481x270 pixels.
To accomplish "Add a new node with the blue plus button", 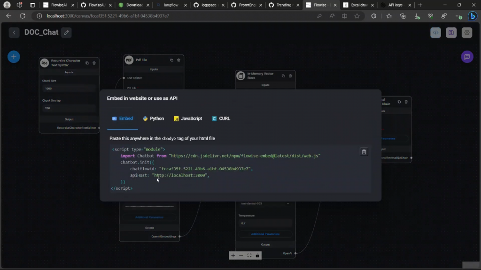I will tap(14, 57).
